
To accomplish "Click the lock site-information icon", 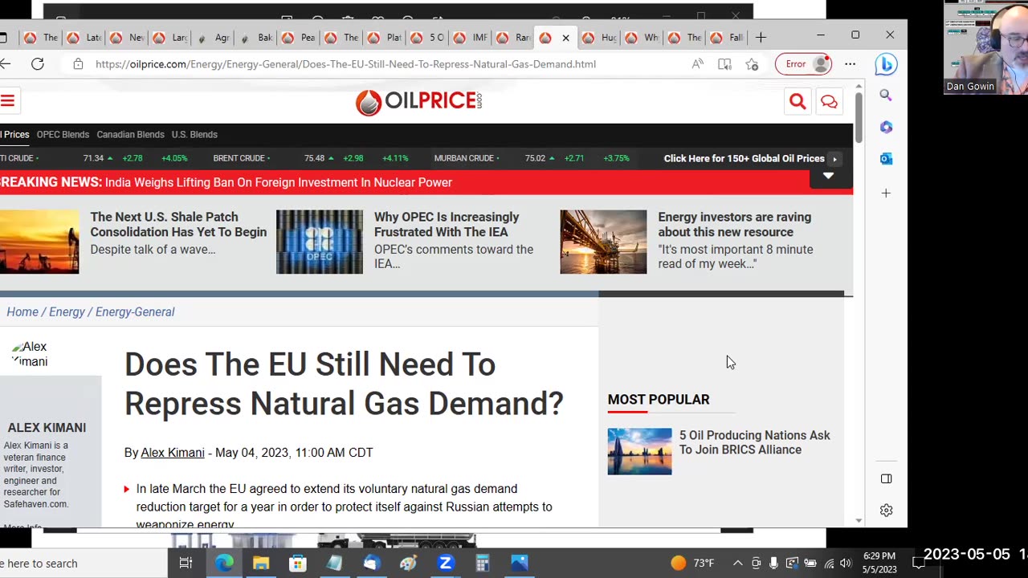I will tap(78, 64).
